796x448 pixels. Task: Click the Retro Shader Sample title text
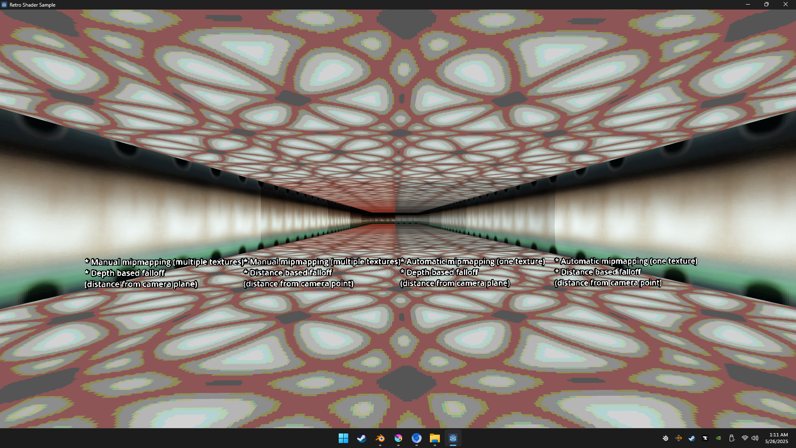[32, 5]
